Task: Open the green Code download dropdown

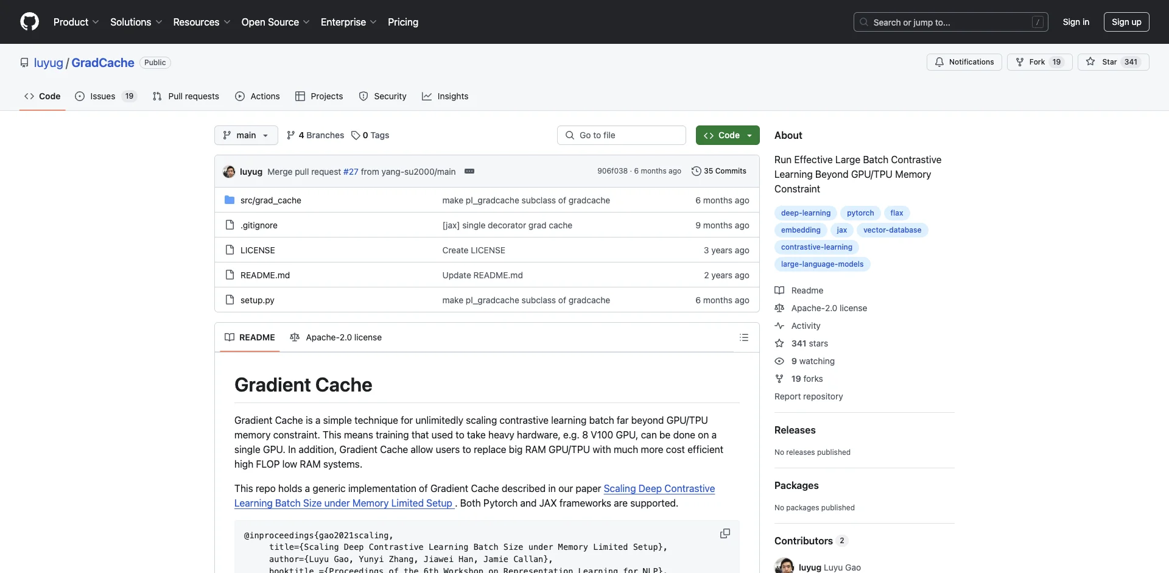Action: click(728, 135)
